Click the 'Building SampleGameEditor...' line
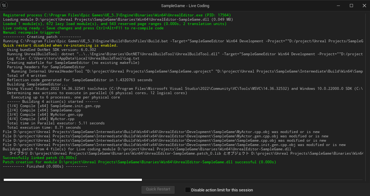 click(37, 84)
